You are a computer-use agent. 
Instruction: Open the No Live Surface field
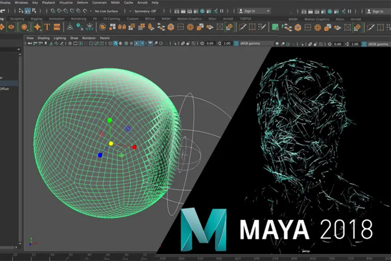pyautogui.click(x=106, y=11)
